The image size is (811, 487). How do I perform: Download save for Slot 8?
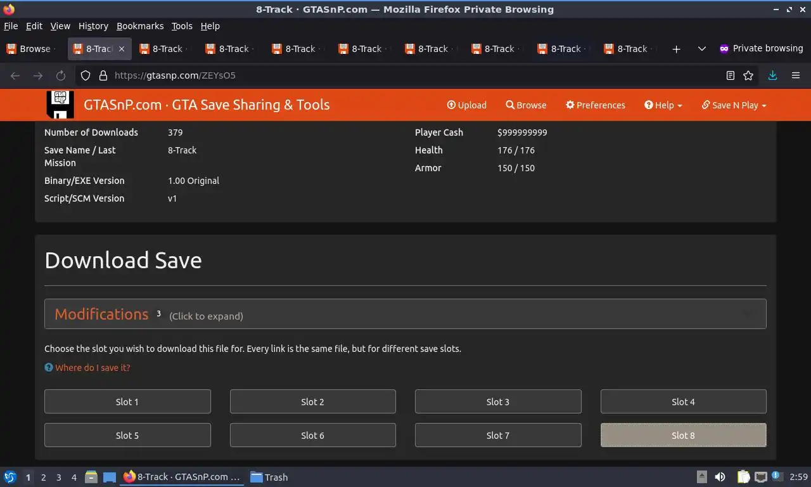point(683,435)
